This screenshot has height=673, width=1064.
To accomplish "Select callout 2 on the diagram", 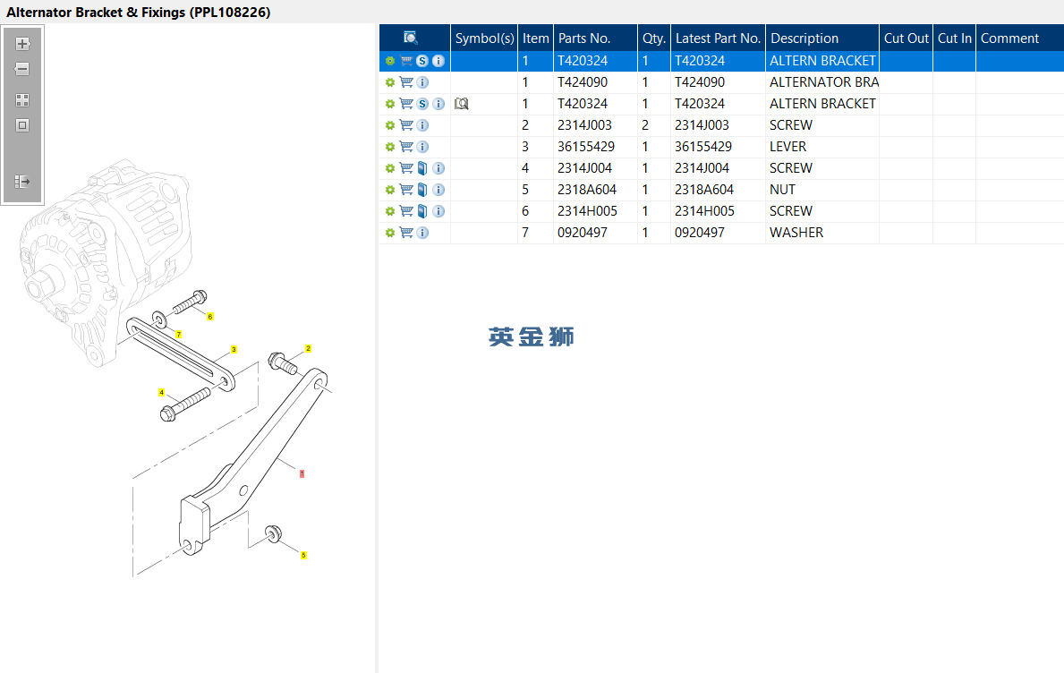I will click(x=308, y=349).
